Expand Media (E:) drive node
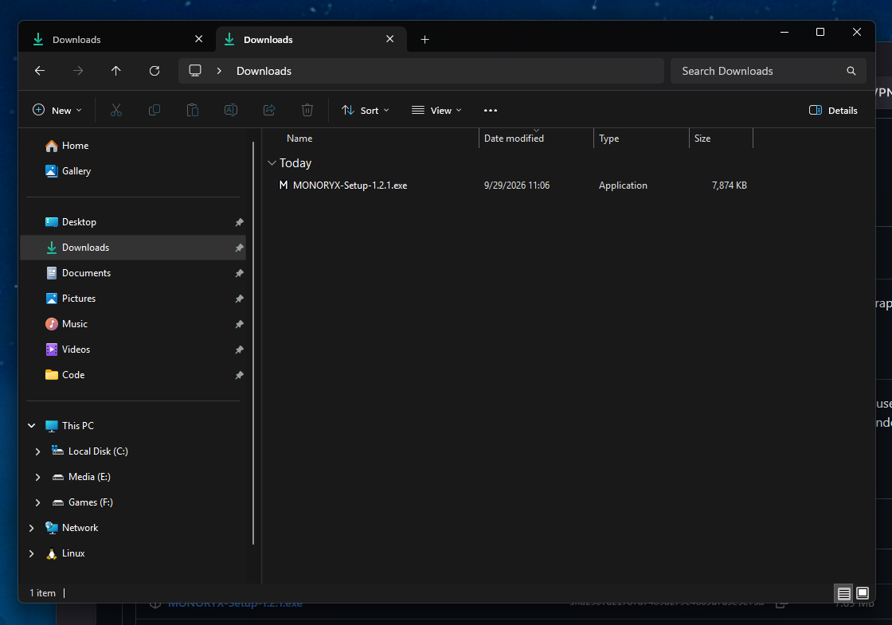The height and width of the screenshot is (625, 892). pos(38,477)
